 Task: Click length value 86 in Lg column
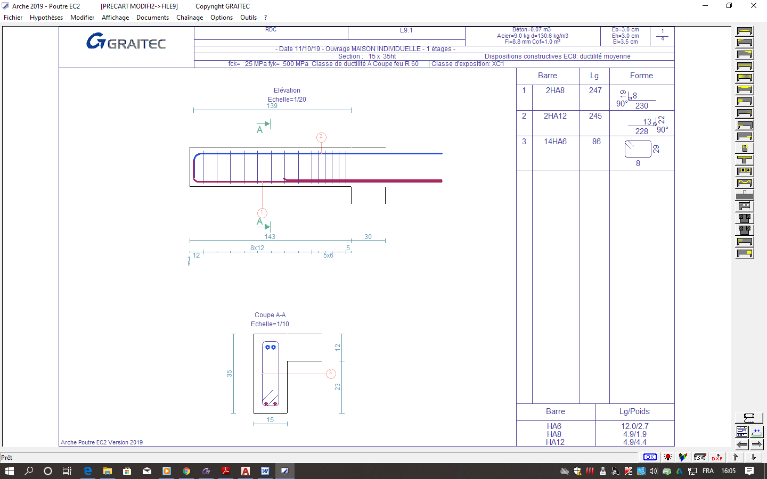pyautogui.click(x=596, y=142)
